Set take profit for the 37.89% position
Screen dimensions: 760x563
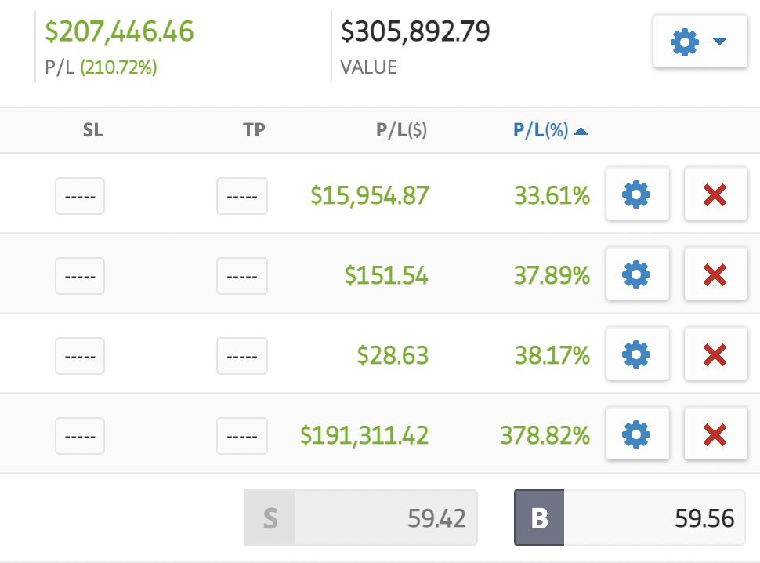(x=242, y=276)
